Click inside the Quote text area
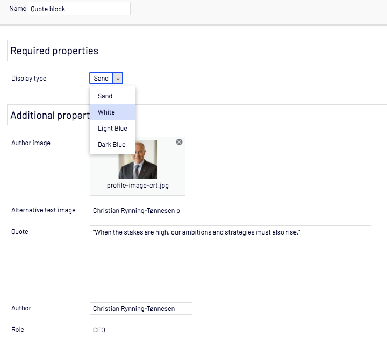The height and width of the screenshot is (341, 387). click(231, 259)
